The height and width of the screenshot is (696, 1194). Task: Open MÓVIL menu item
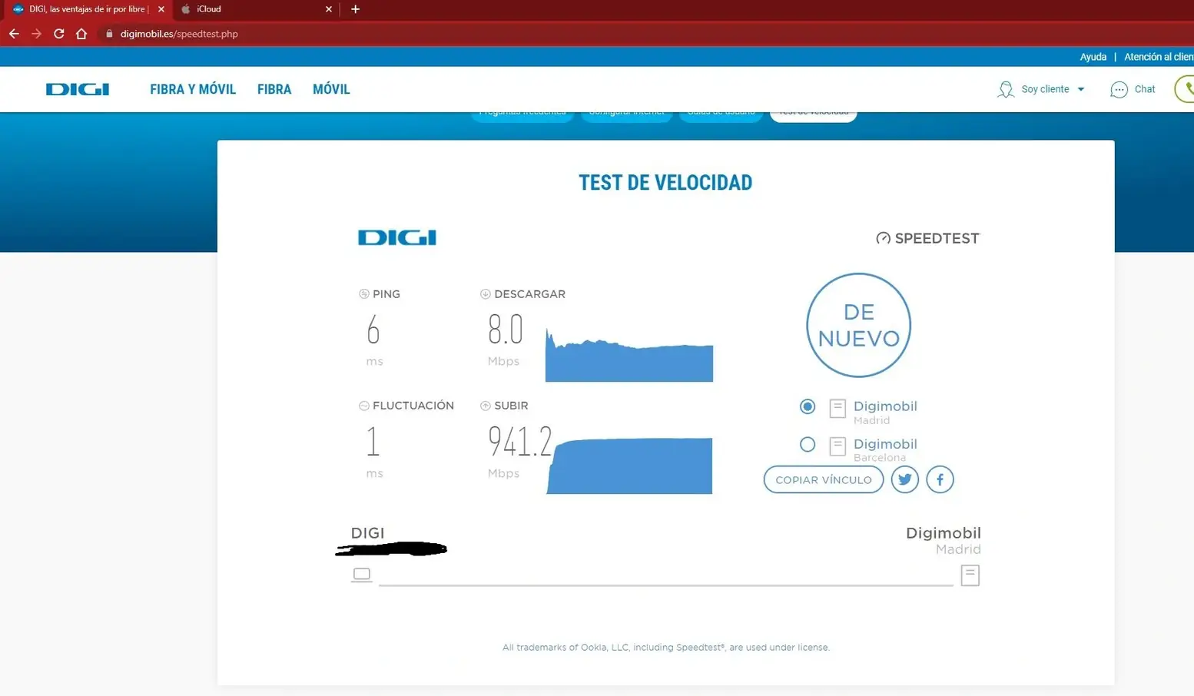(331, 89)
